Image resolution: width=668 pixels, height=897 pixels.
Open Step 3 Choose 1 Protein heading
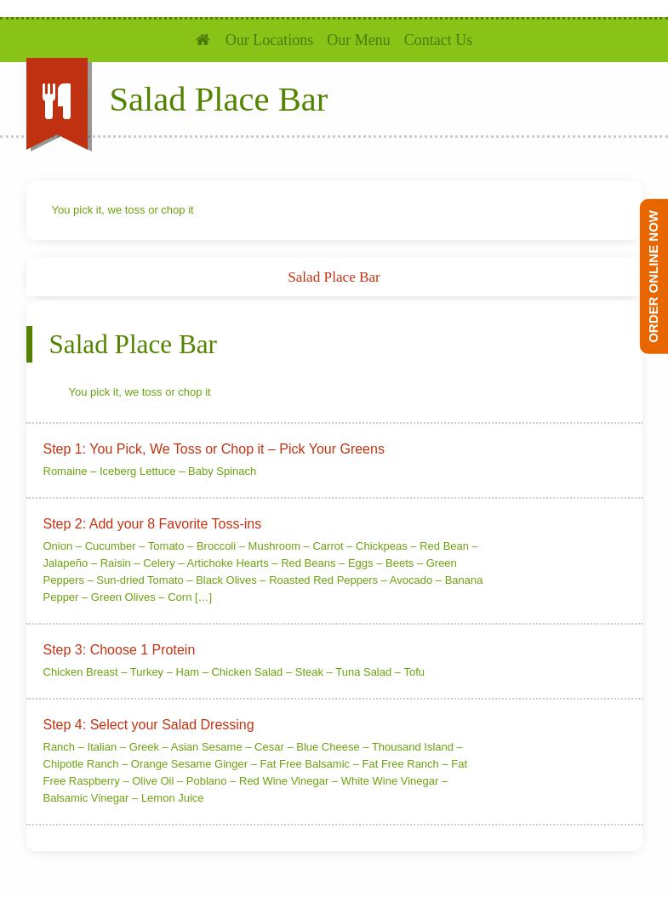tap(119, 650)
